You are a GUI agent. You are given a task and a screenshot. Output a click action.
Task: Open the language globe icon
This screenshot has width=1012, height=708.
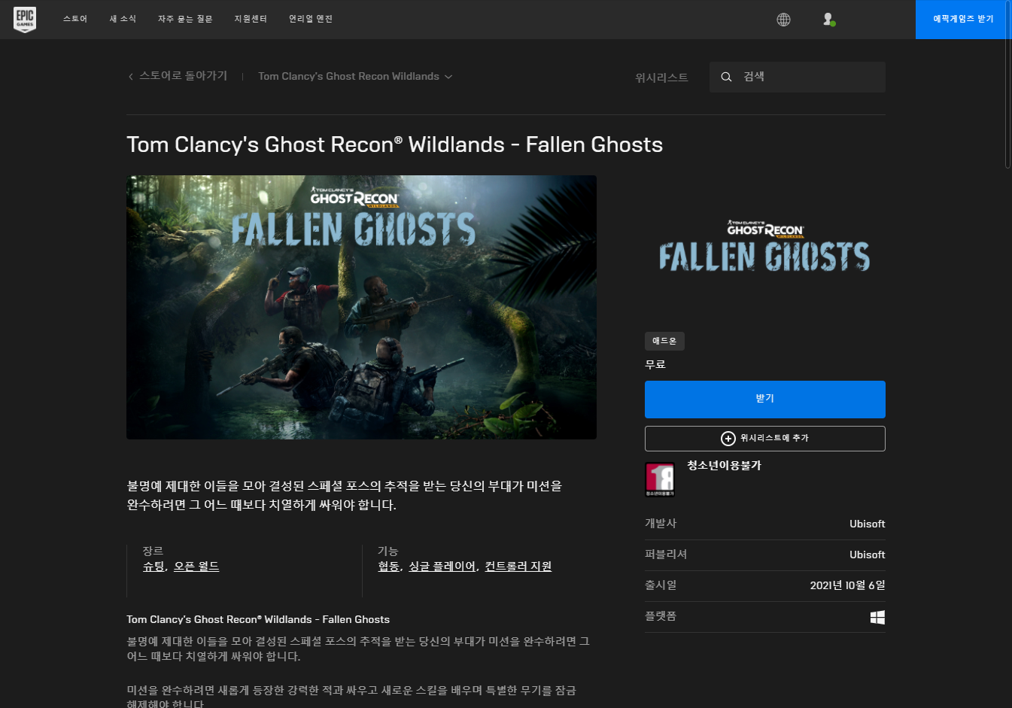pyautogui.click(x=783, y=20)
